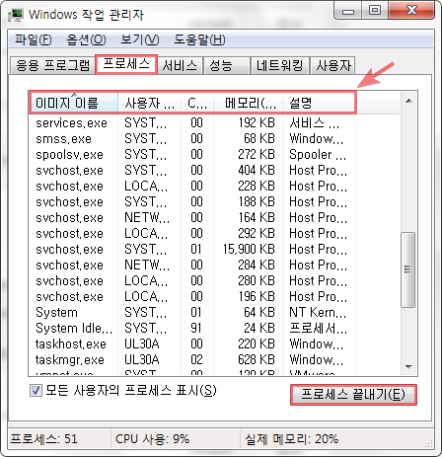Select svchost.exe row with 15,900 KB memory
The width and height of the screenshot is (442, 457).
(x=192, y=250)
